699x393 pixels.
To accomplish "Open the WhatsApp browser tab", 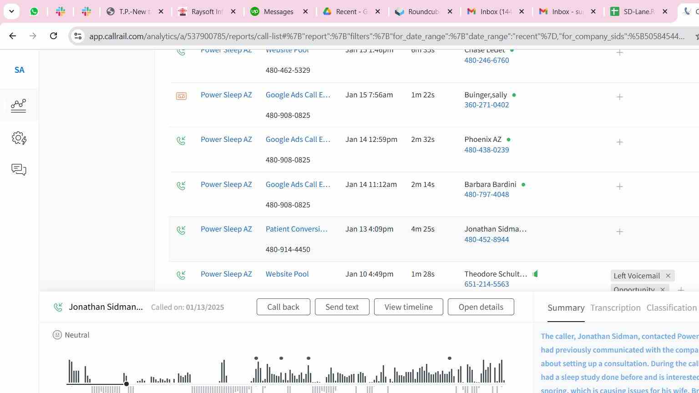I will (34, 11).
